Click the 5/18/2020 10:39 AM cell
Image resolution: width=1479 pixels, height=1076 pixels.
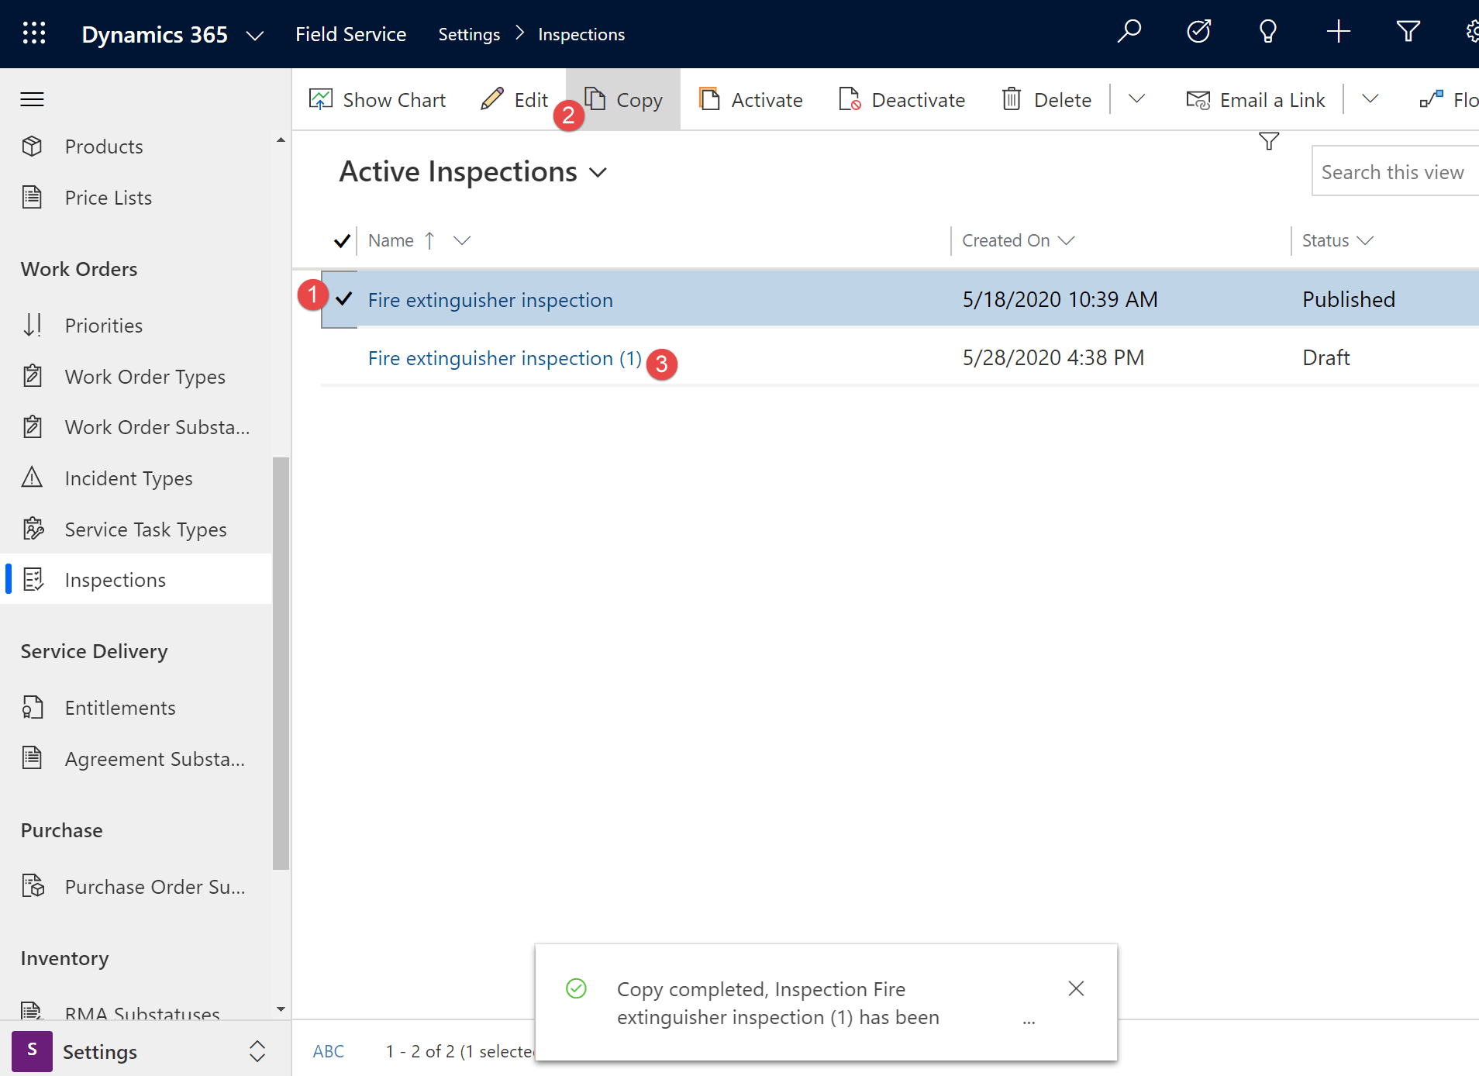pyautogui.click(x=1060, y=300)
